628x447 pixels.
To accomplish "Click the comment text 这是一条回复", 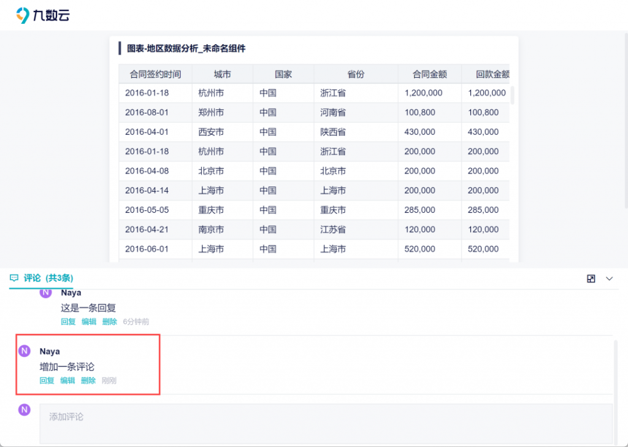I will pos(88,308).
